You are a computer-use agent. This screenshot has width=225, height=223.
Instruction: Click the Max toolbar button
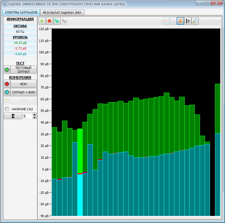coord(166,21)
